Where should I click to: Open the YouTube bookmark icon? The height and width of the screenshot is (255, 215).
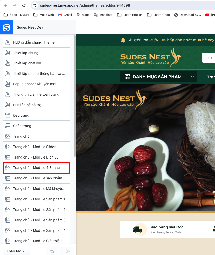coord(207,15)
